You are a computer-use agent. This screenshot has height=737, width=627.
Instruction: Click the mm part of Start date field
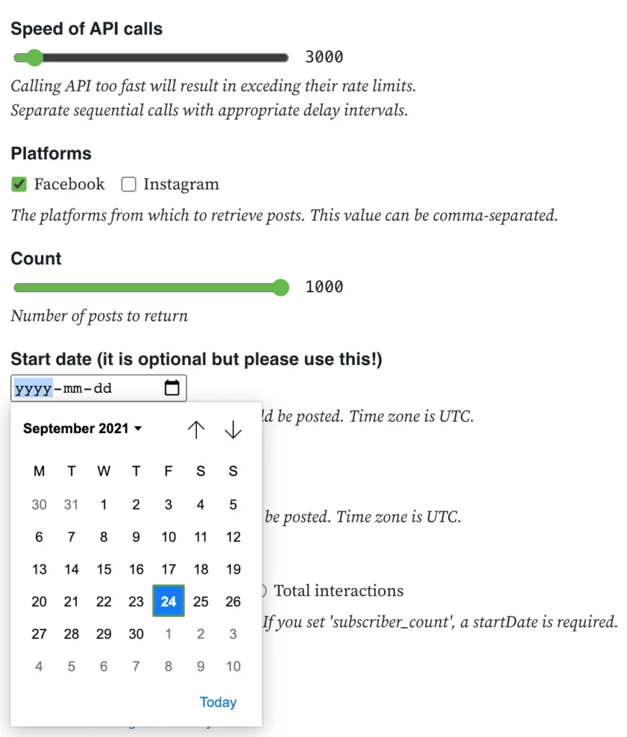point(73,389)
